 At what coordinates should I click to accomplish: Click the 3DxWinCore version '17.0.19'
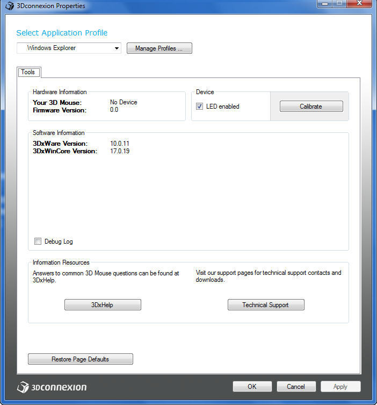click(x=120, y=151)
